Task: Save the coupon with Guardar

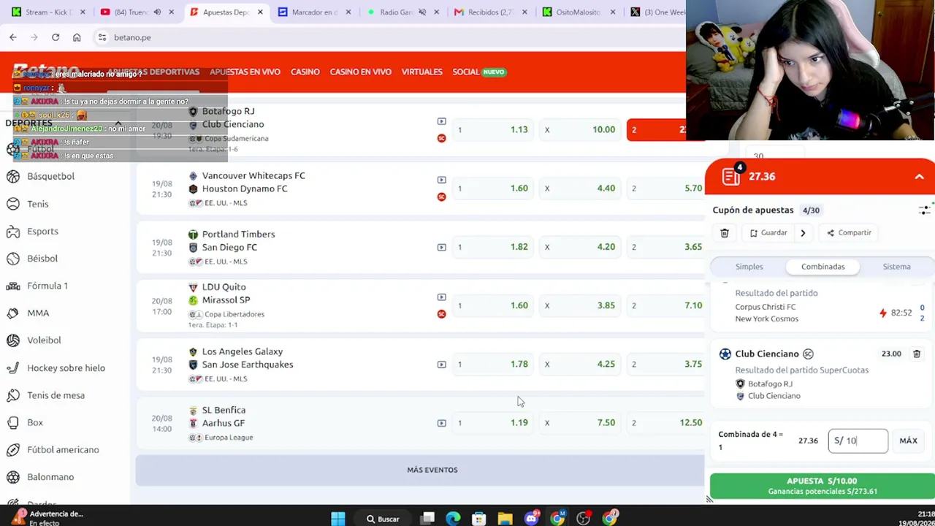Action: pos(768,233)
